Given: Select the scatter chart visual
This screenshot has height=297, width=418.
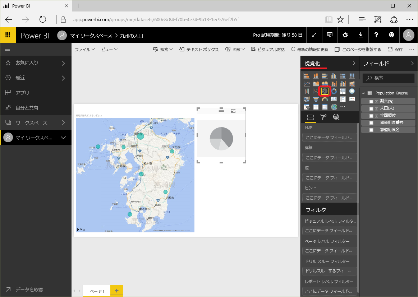Looking at the screenshot, I should pos(316,91).
